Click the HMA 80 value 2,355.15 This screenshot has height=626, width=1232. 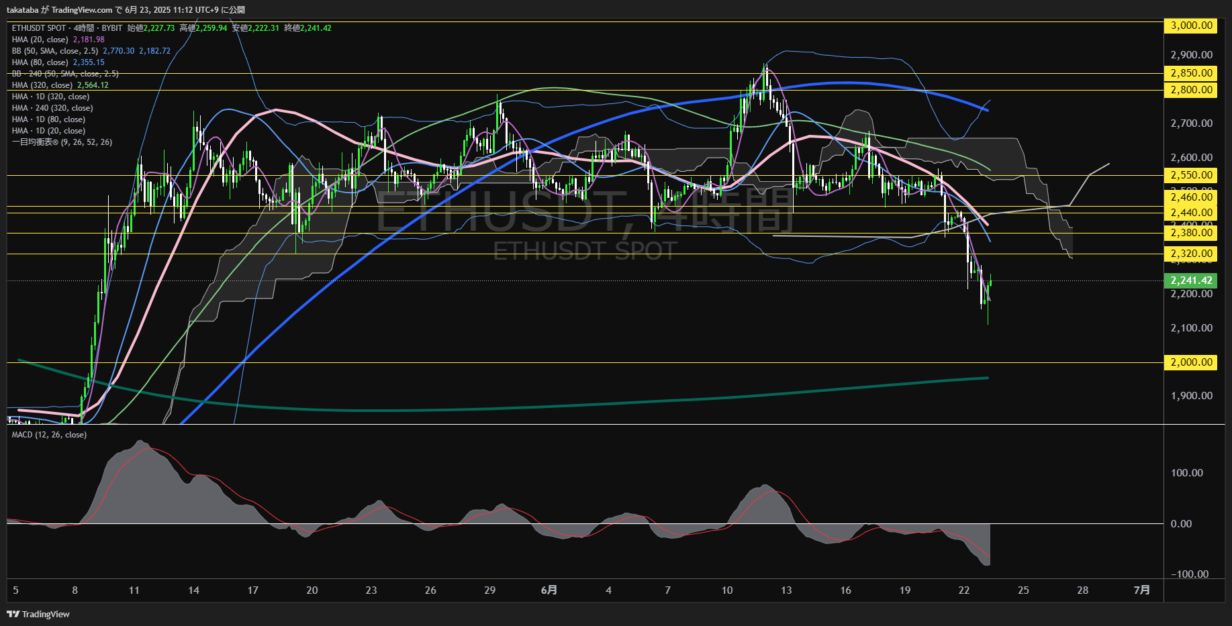point(89,62)
